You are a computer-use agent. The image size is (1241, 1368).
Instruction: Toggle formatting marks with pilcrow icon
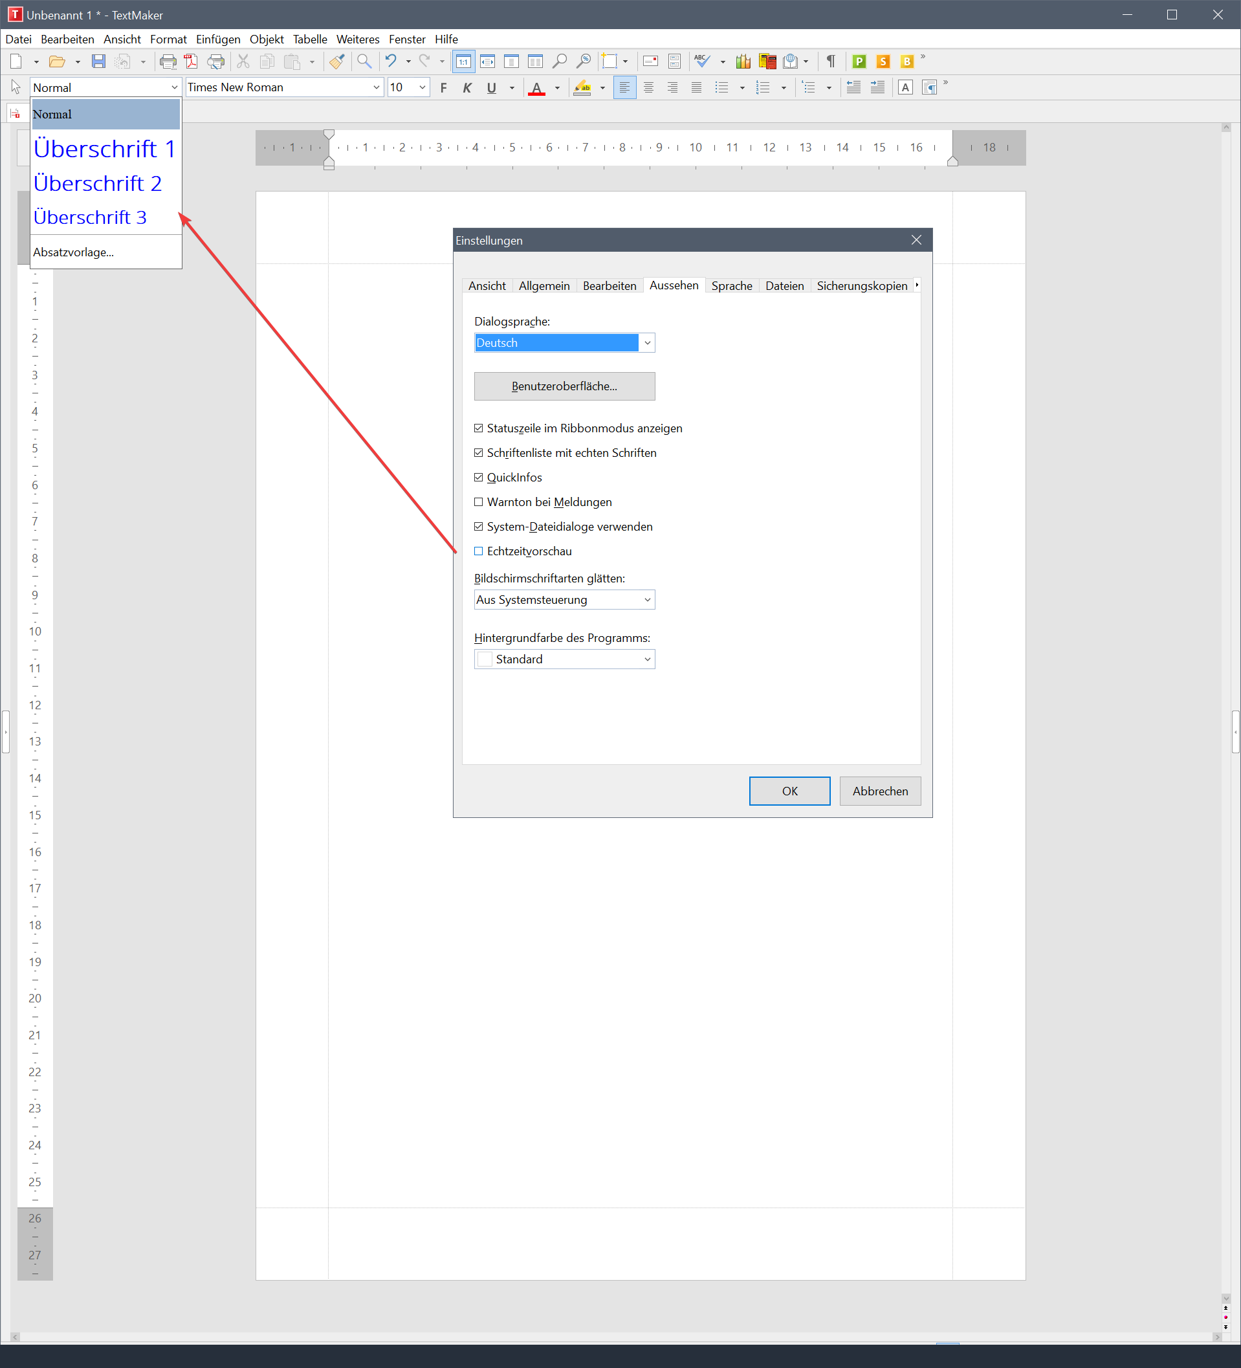click(x=831, y=61)
